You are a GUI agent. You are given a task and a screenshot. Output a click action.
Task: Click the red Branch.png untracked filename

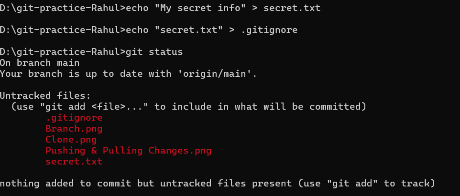[74, 128]
